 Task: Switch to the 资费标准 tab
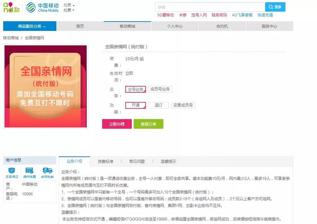(x=105, y=161)
